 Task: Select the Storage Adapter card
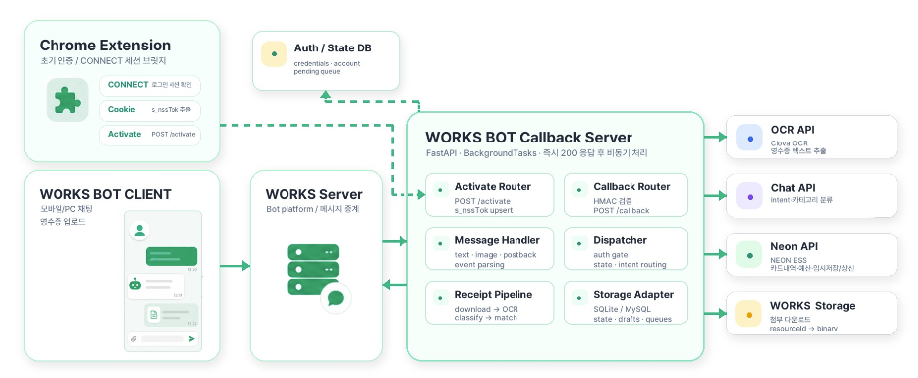[x=626, y=302]
